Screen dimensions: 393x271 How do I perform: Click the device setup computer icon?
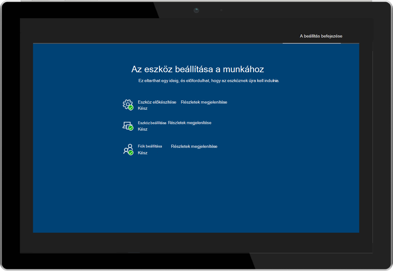[x=128, y=126]
